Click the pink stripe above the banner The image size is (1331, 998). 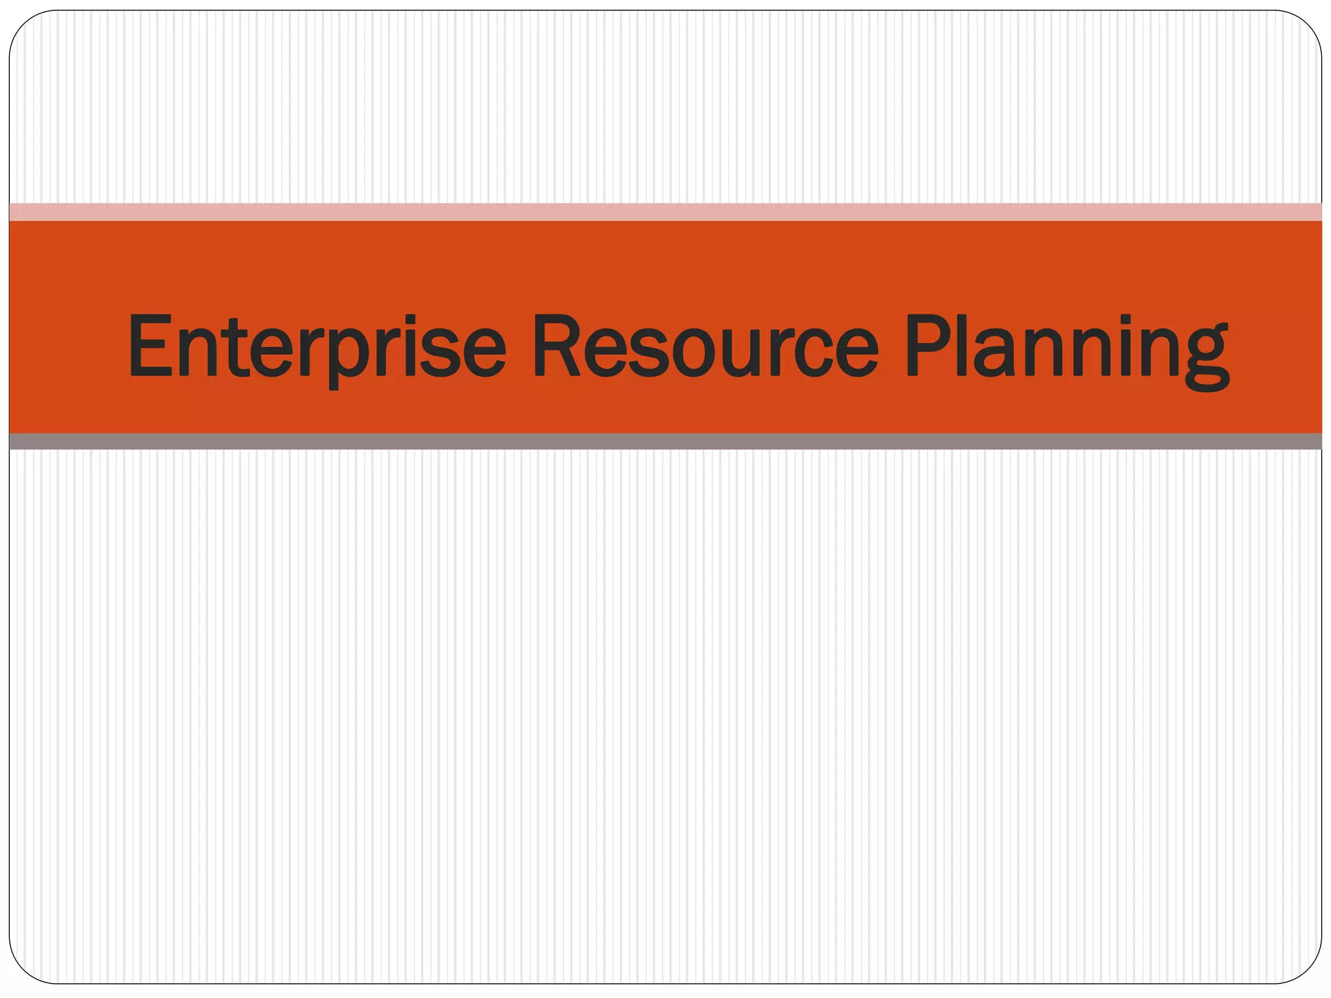click(665, 212)
